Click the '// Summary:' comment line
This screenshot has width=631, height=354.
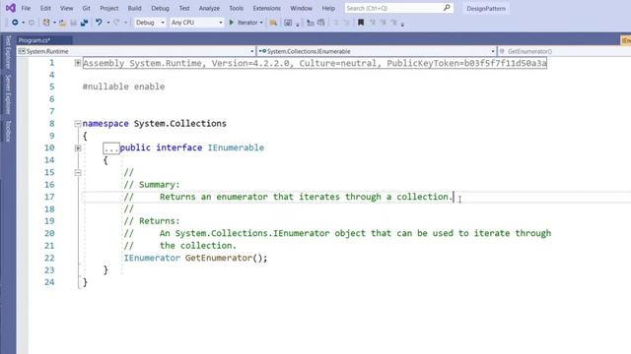[152, 185]
